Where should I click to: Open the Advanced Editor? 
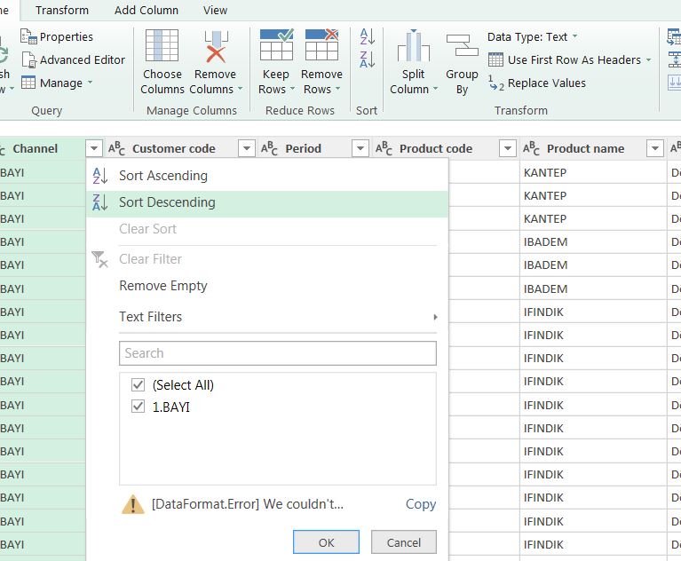[x=74, y=60]
